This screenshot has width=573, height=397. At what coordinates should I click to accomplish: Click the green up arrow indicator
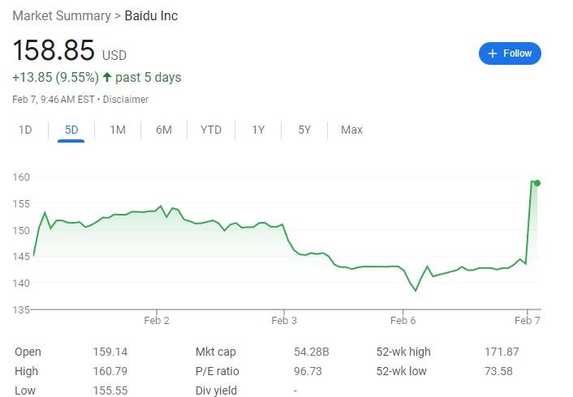coord(107,78)
